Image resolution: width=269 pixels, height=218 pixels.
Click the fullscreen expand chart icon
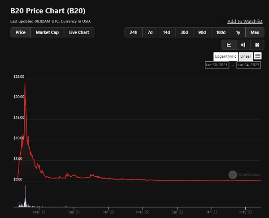click(x=257, y=45)
